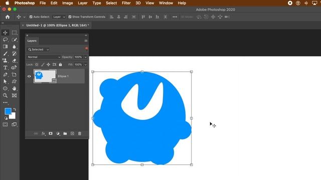Uncheck Show Transform Controls
The width and height of the screenshot is (321, 180).
pyautogui.click(x=70, y=17)
